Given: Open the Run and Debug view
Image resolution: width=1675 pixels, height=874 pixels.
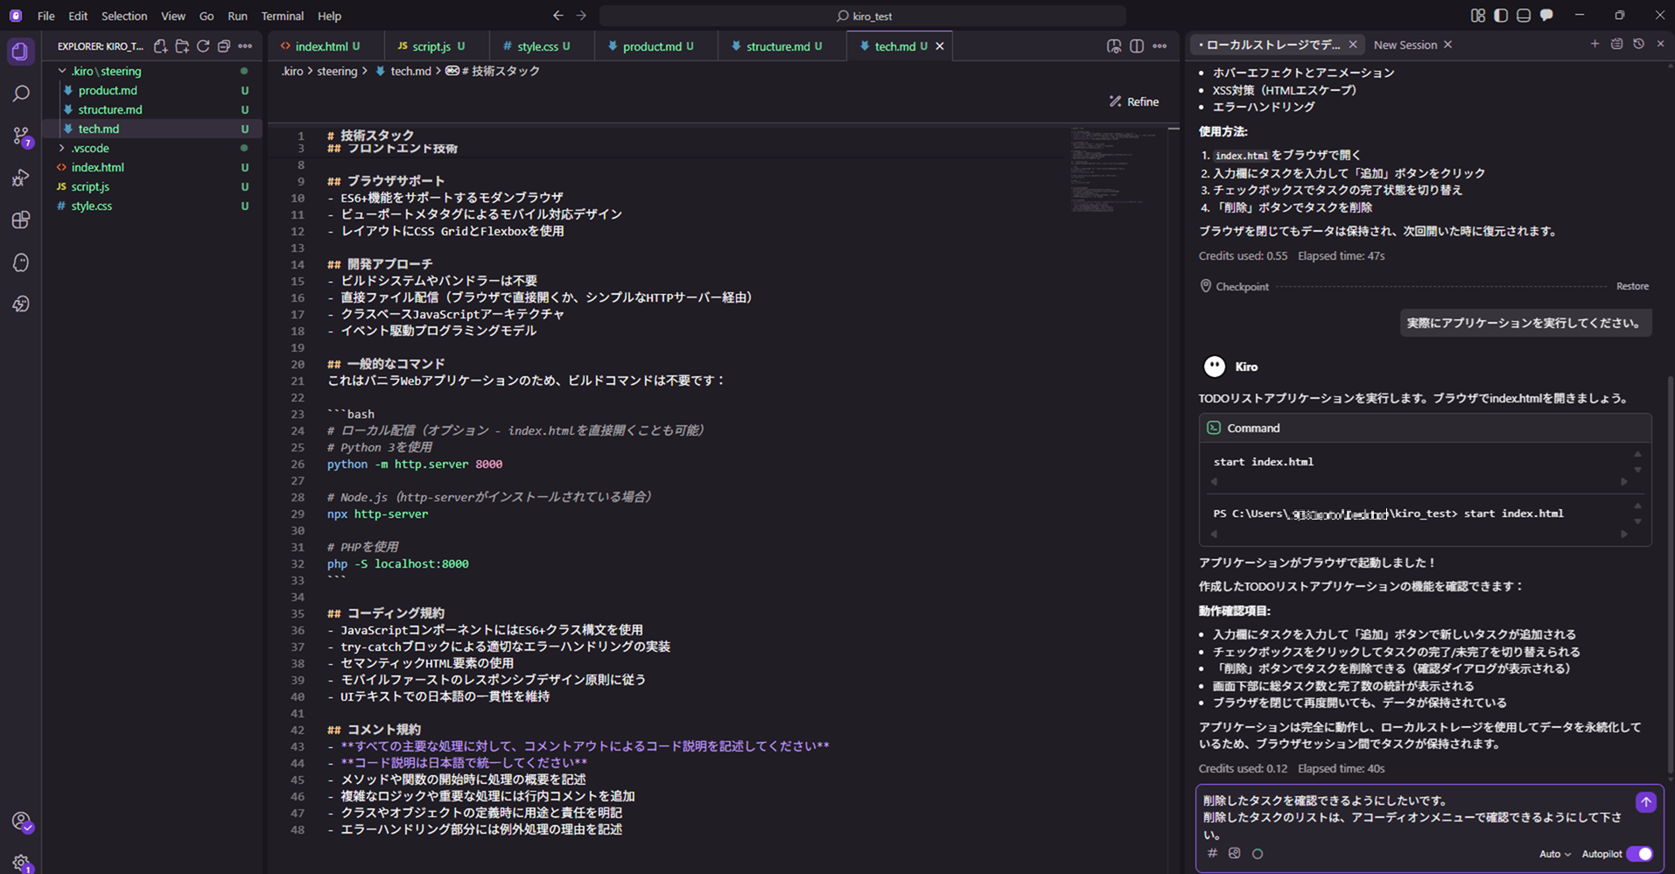Looking at the screenshot, I should point(20,178).
